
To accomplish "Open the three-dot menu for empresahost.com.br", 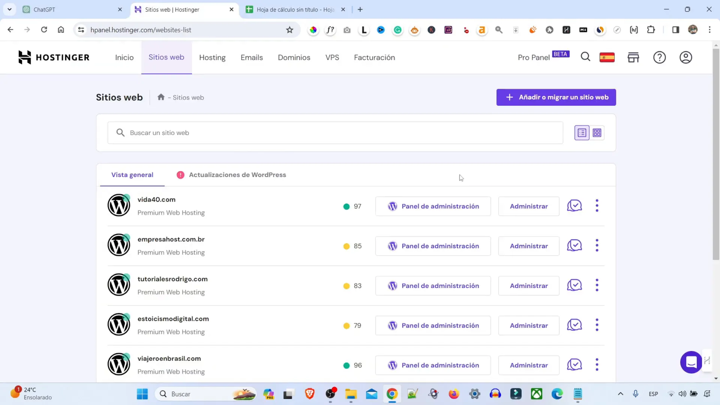I will click(x=597, y=246).
